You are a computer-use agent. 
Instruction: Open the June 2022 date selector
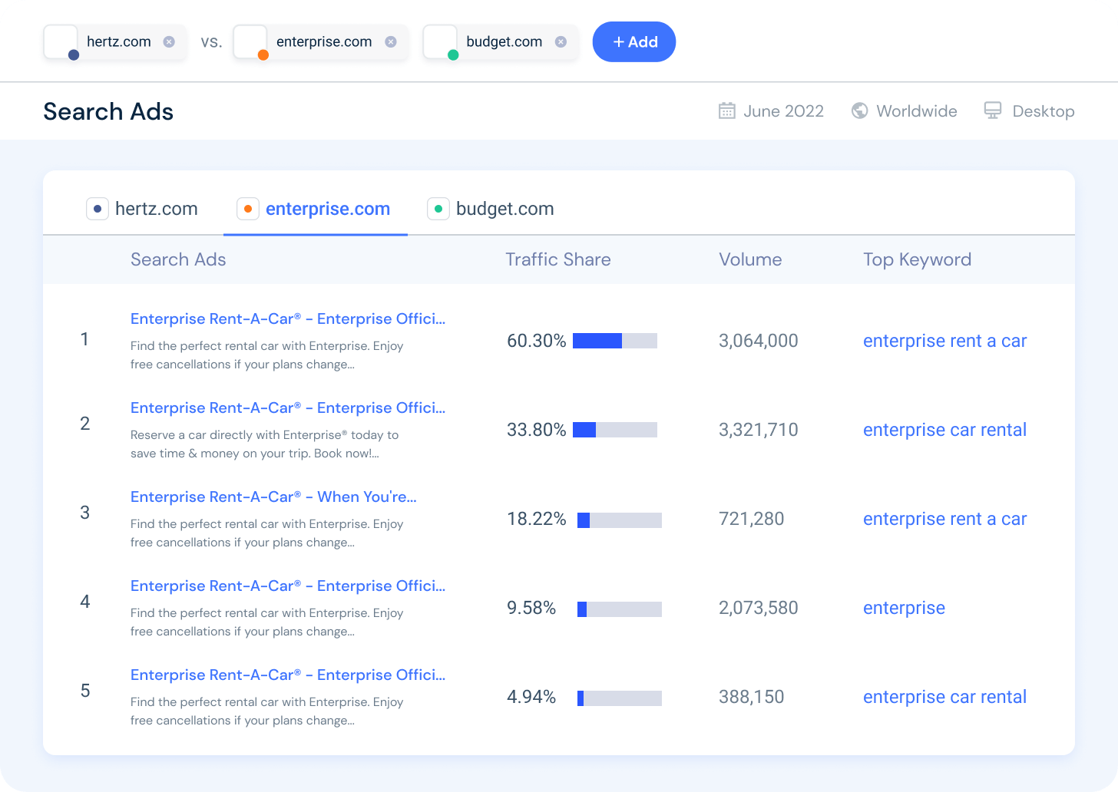tap(783, 111)
